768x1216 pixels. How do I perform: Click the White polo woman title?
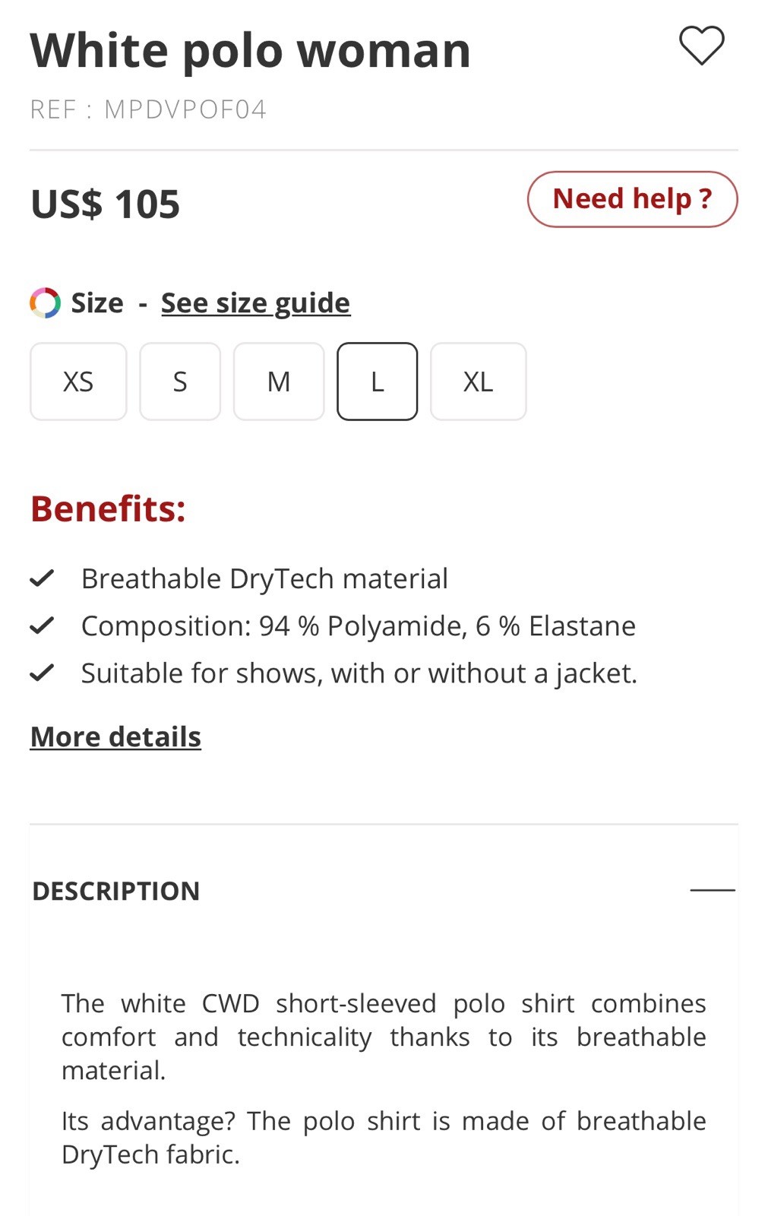coord(250,50)
